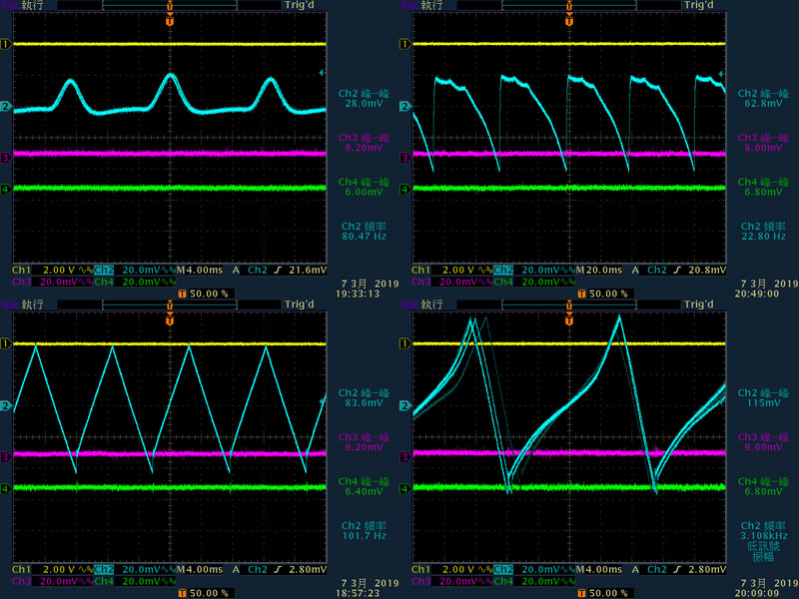This screenshot has width=799, height=599.
Task: Click the low signal amplitude warning under 3.108kHz
Action: [763, 552]
